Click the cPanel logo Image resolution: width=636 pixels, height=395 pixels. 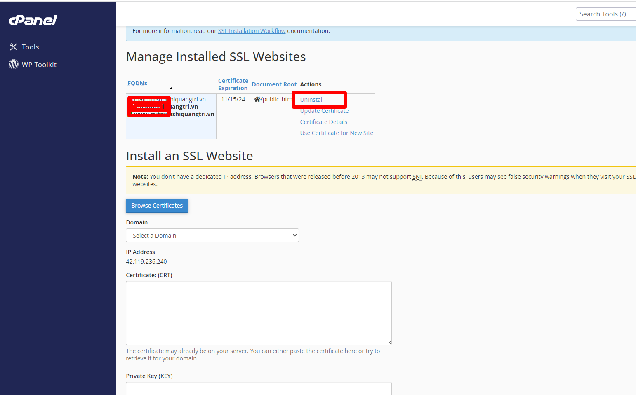(x=33, y=20)
